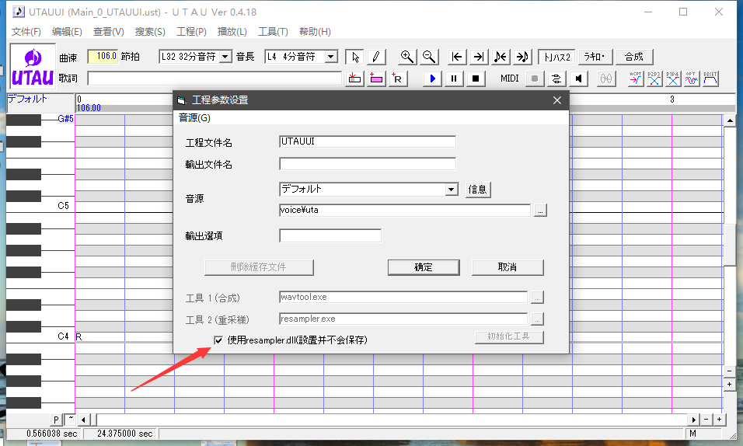Open the 工程(P) menu
The width and height of the screenshot is (743, 446).
click(x=191, y=32)
